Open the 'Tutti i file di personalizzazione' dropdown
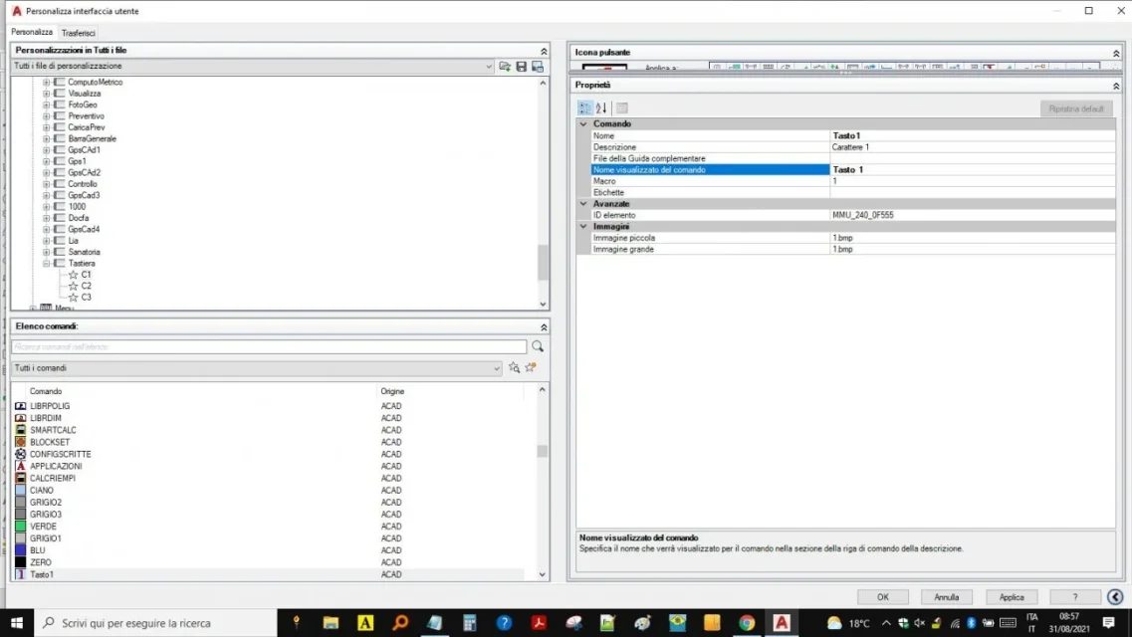Viewport: 1132px width, 637px height. [x=489, y=67]
